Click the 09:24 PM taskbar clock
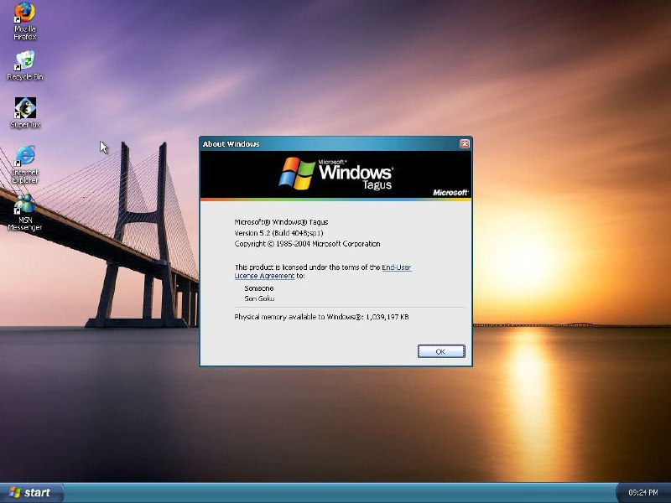Image resolution: width=671 pixels, height=503 pixels. pos(642,493)
